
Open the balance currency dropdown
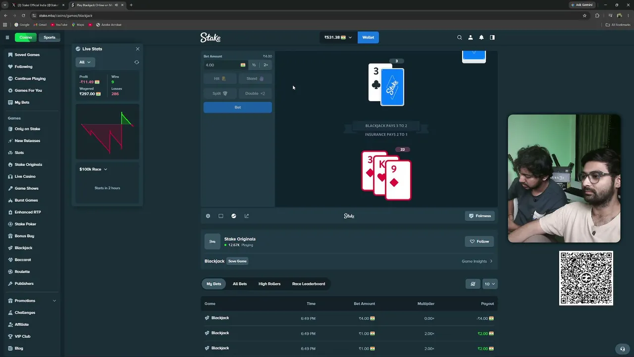pos(338,37)
